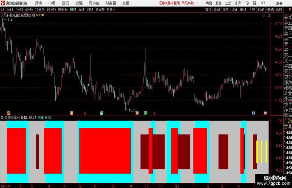This screenshot has height=188, width=292.
Task: Click the 多股 multi-stock button
Action: 226,10
